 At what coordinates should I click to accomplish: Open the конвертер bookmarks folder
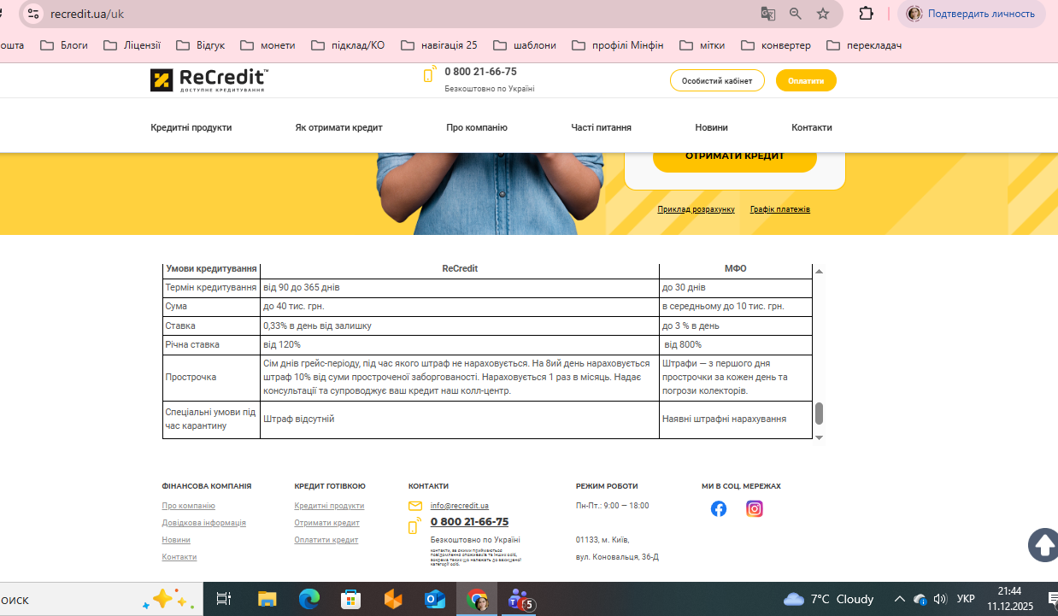776,45
